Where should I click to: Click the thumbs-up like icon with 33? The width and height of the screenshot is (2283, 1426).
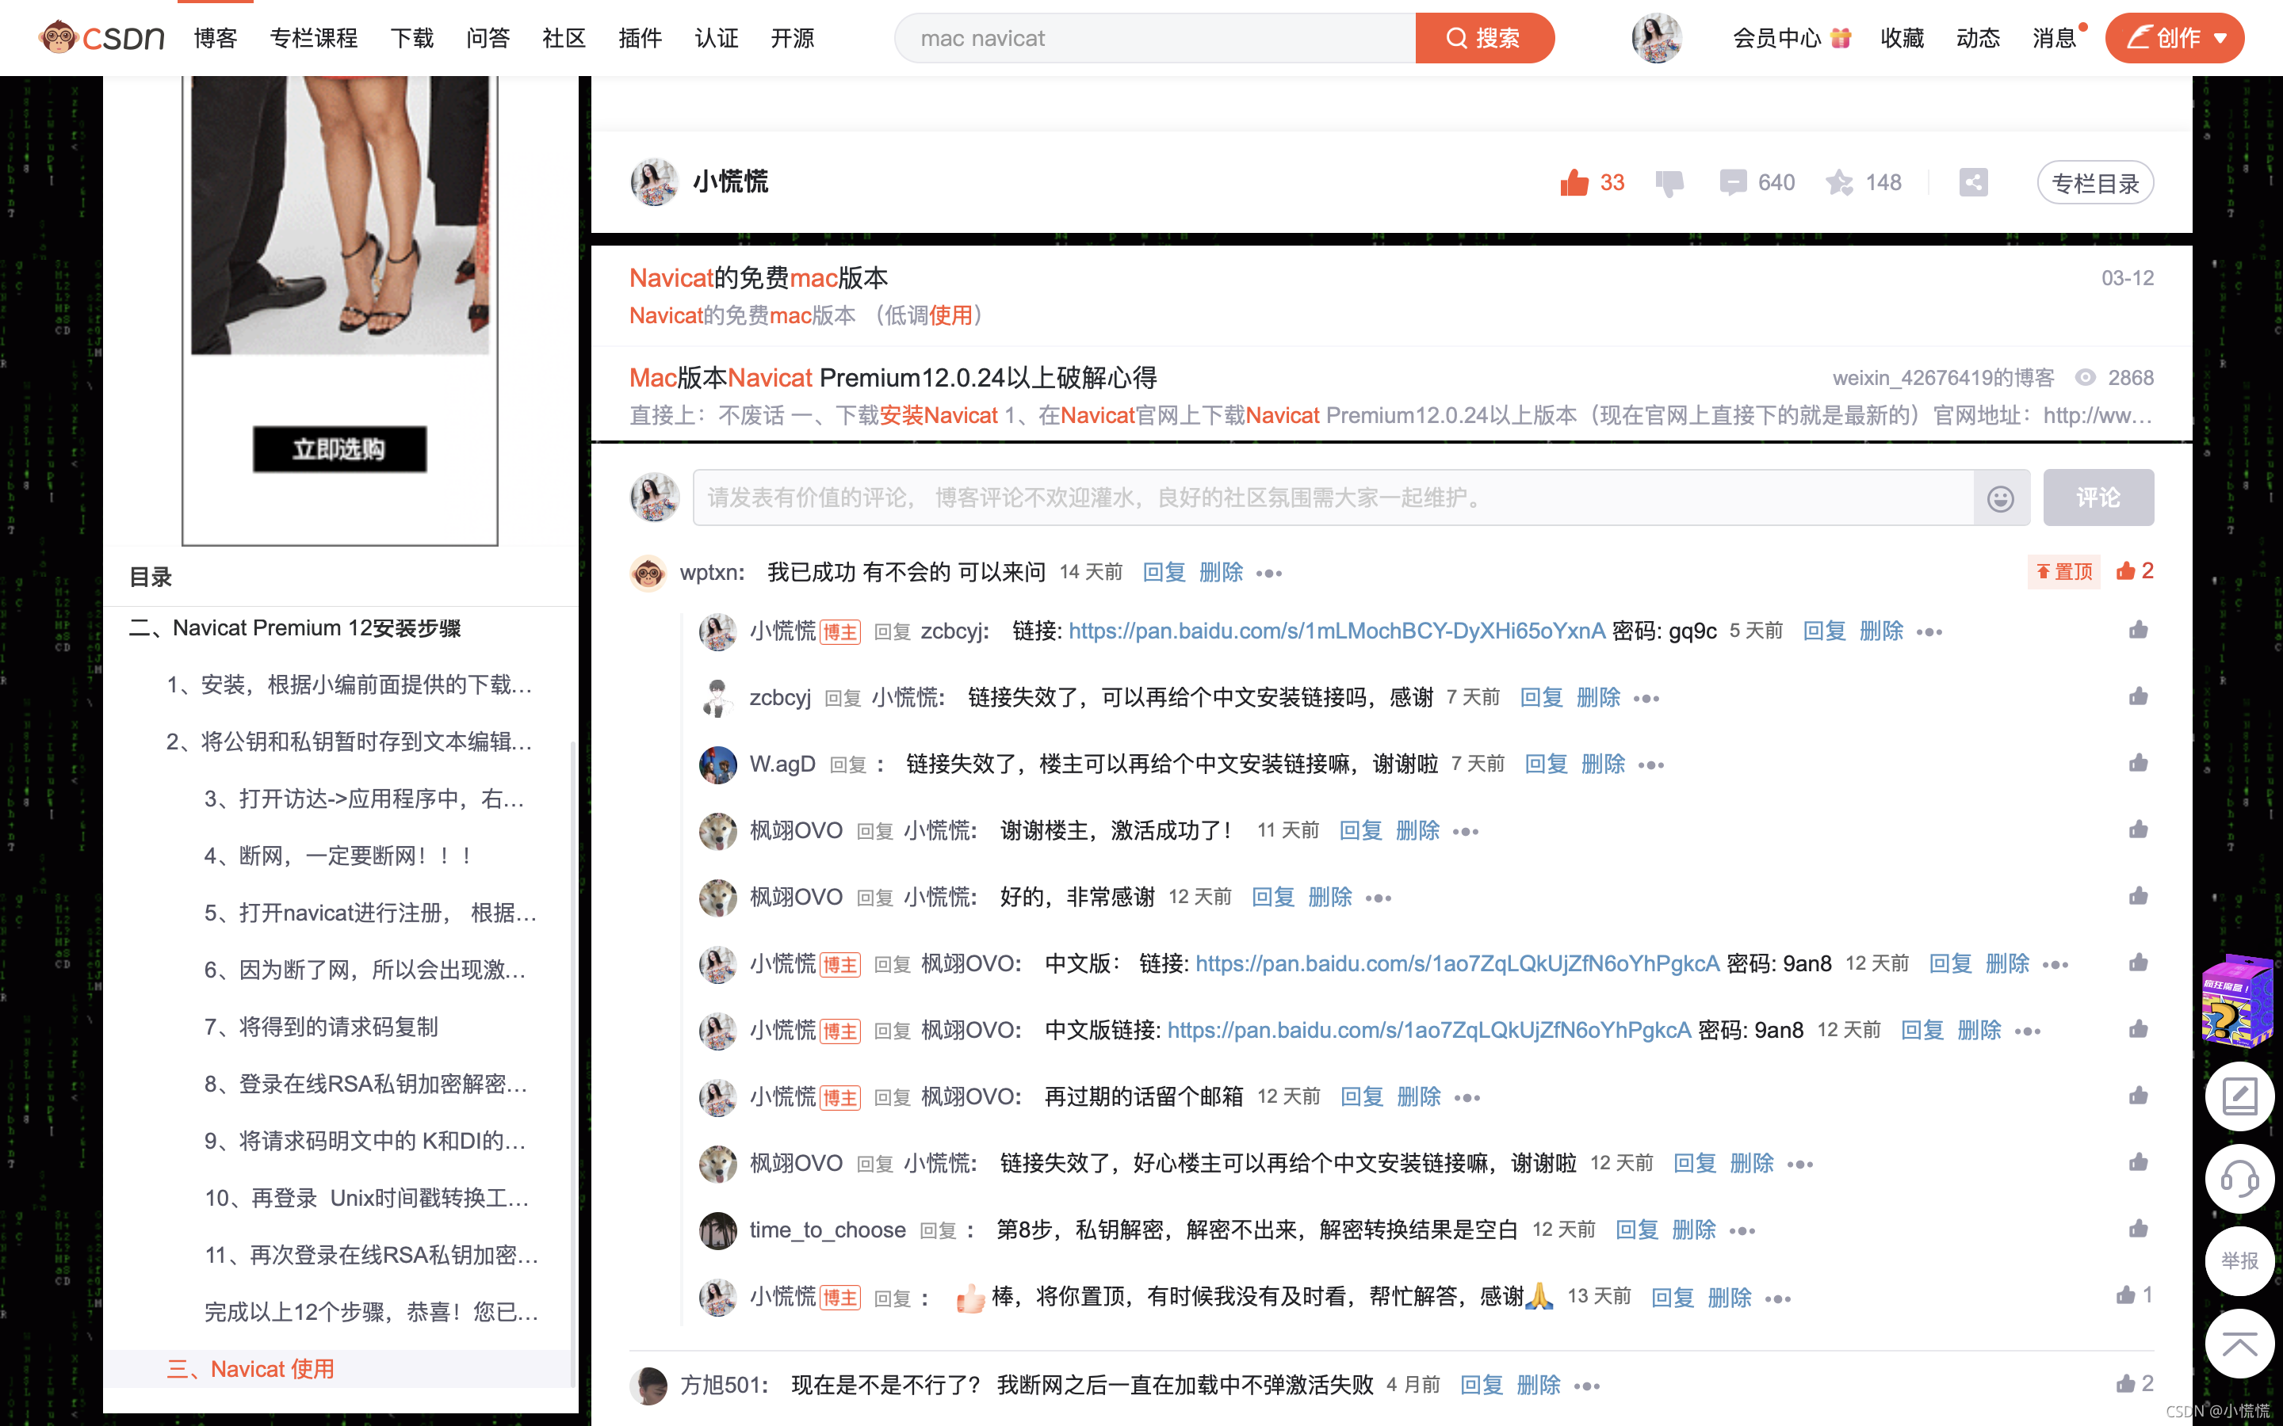point(1574,182)
